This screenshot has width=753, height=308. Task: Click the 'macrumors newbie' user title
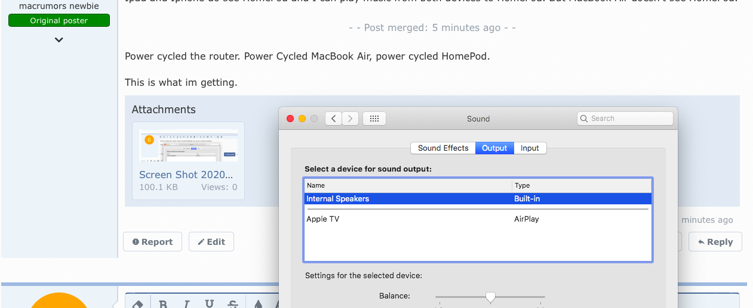point(59,6)
